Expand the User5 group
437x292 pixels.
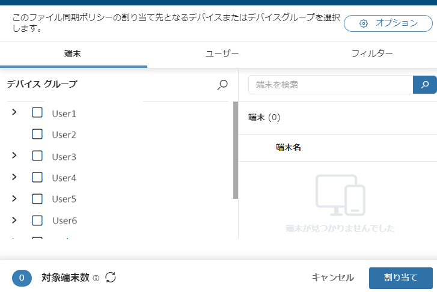(14, 199)
